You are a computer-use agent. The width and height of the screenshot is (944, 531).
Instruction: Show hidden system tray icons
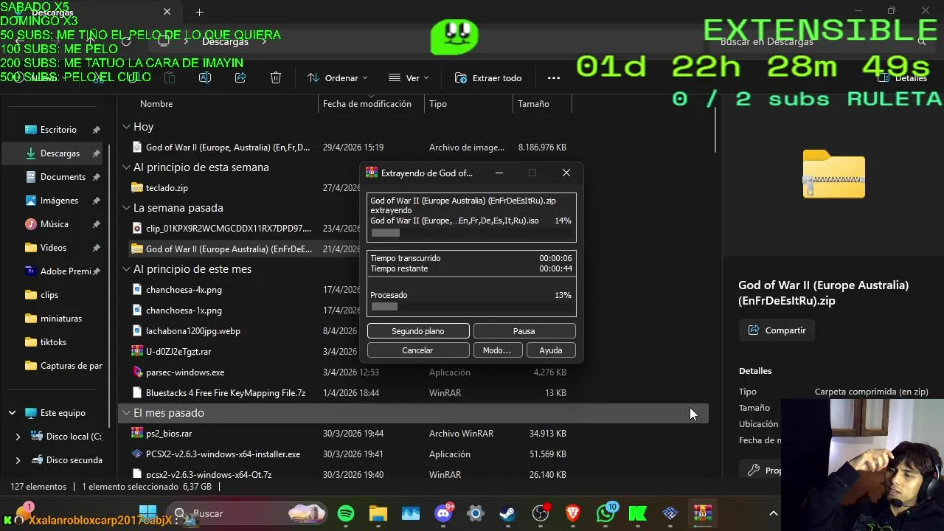[x=774, y=513]
